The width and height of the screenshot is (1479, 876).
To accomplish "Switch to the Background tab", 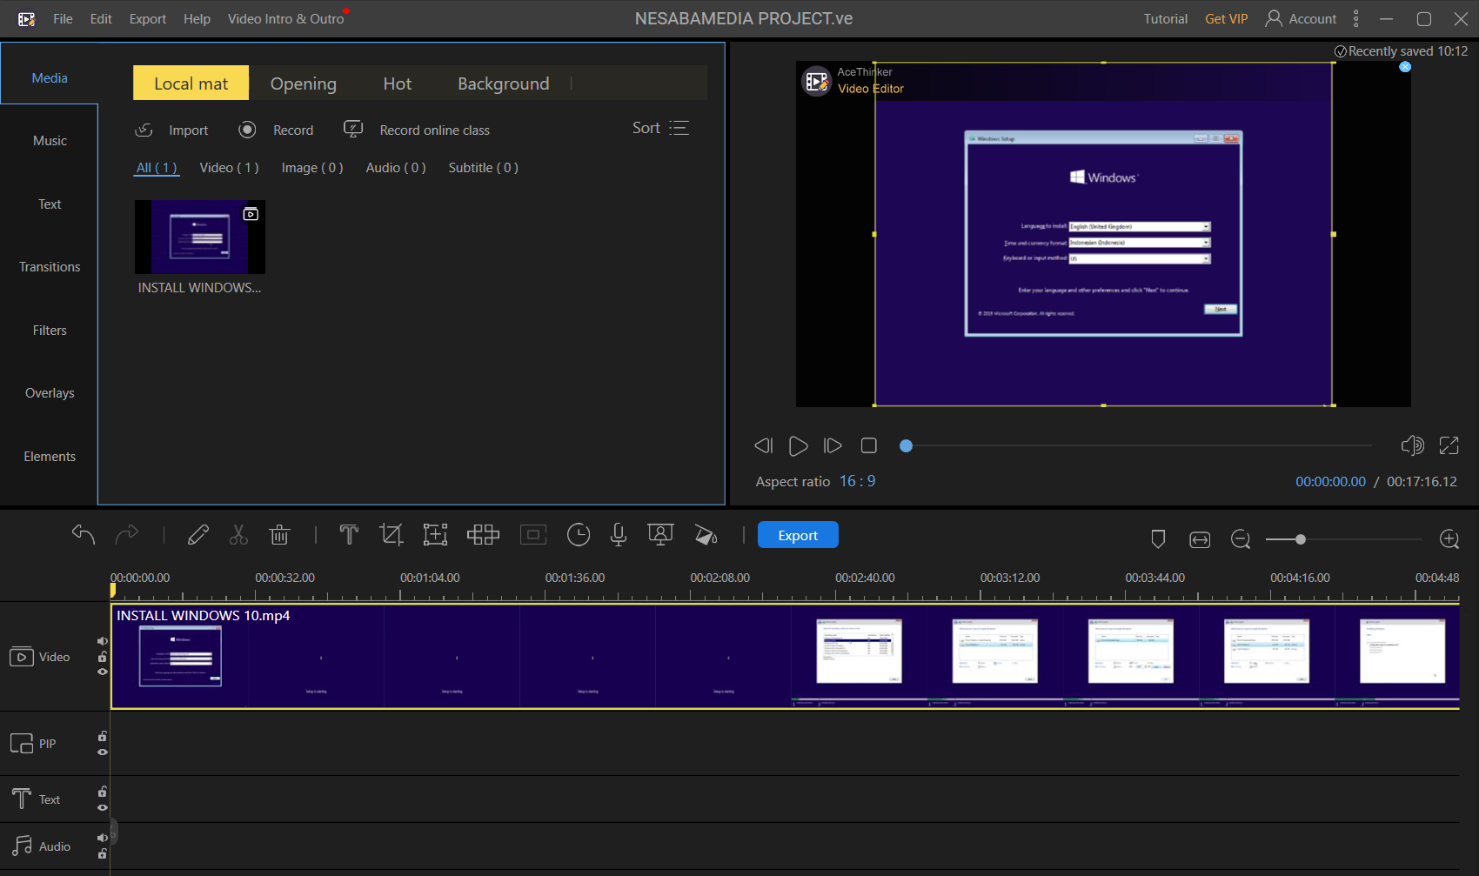I will click(504, 84).
